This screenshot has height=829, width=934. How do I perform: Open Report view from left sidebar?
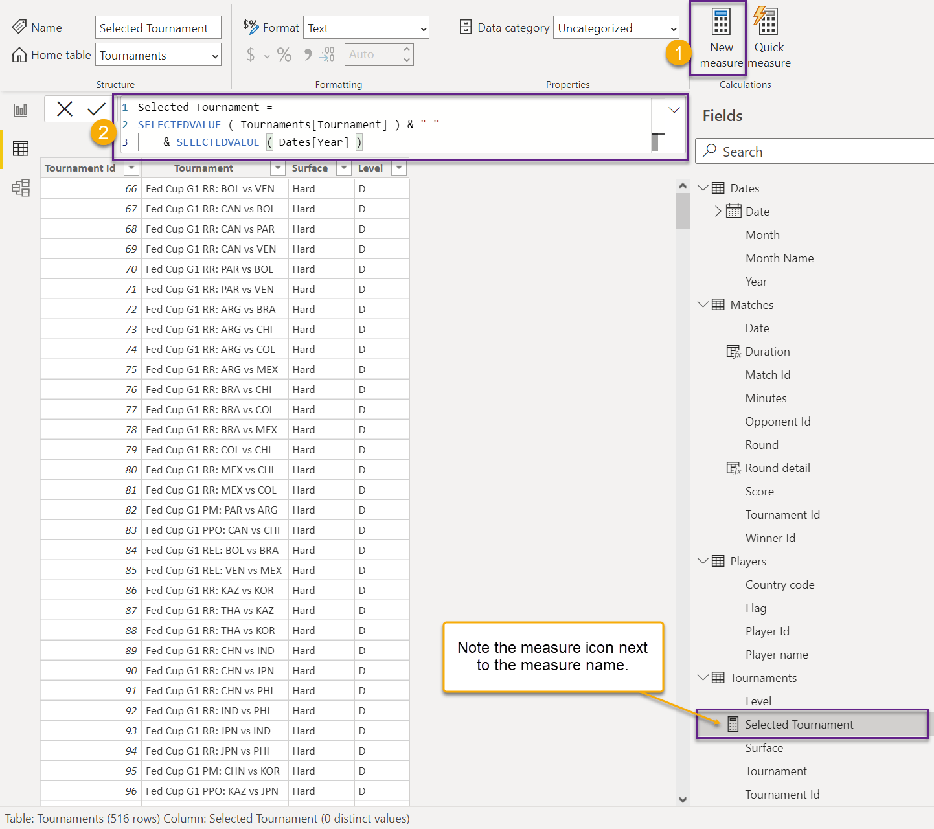point(21,110)
